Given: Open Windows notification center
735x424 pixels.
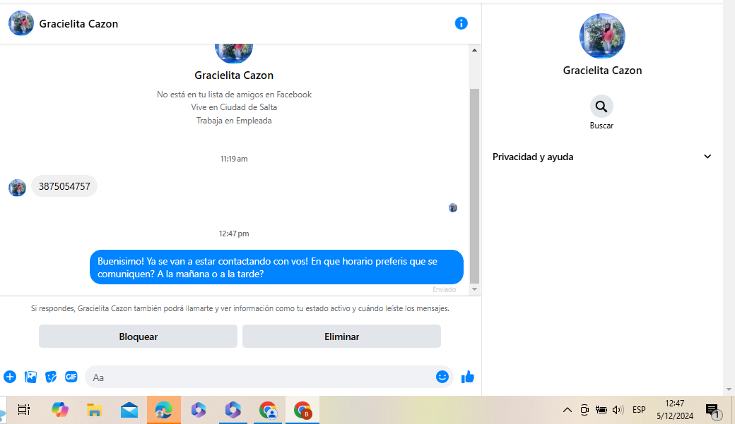Looking at the screenshot, I should pos(712,410).
